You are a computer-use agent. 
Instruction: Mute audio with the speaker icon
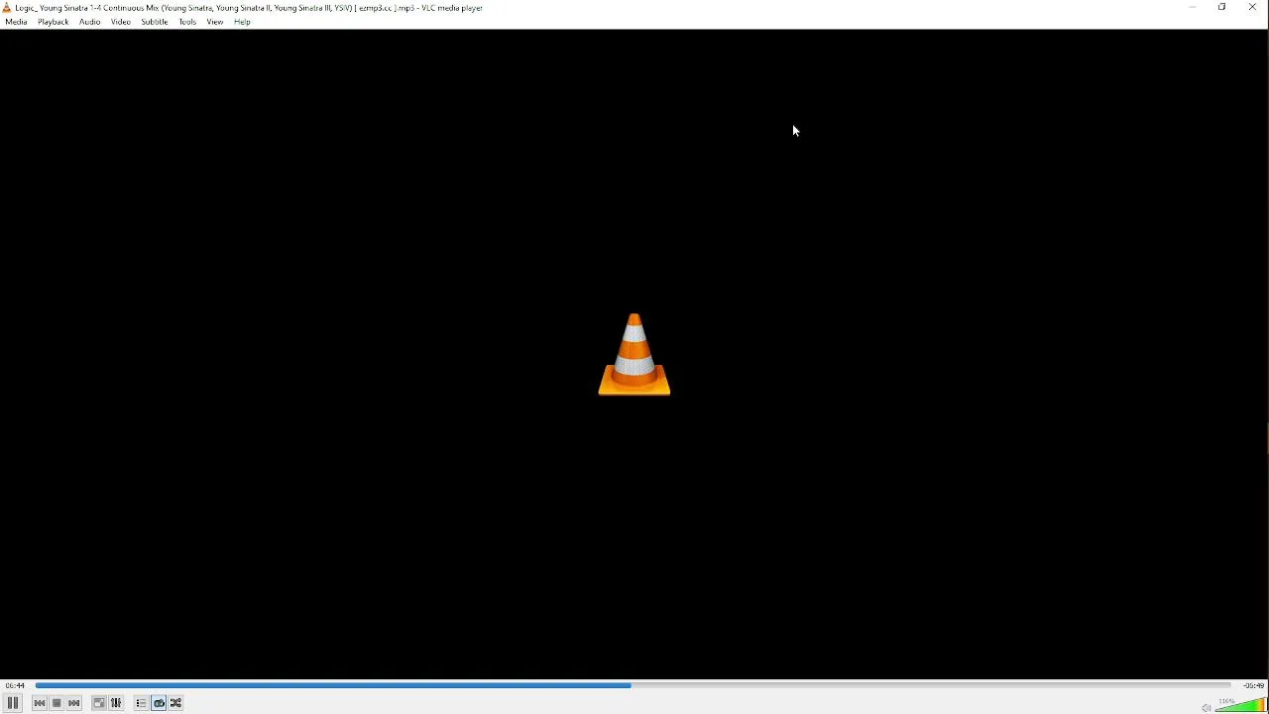click(1207, 707)
